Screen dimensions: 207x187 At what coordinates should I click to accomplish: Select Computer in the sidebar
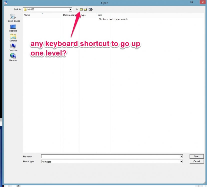coord(13,47)
